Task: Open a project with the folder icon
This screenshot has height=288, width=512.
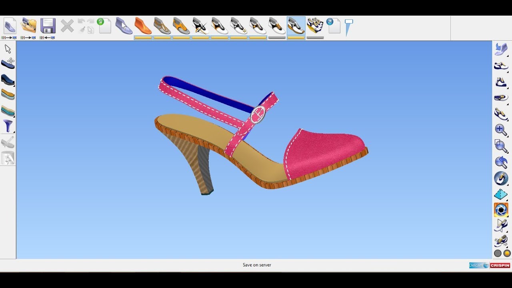Action: pos(28,26)
